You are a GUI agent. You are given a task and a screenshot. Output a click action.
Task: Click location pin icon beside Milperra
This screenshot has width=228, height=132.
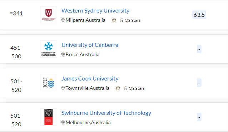tap(63, 20)
